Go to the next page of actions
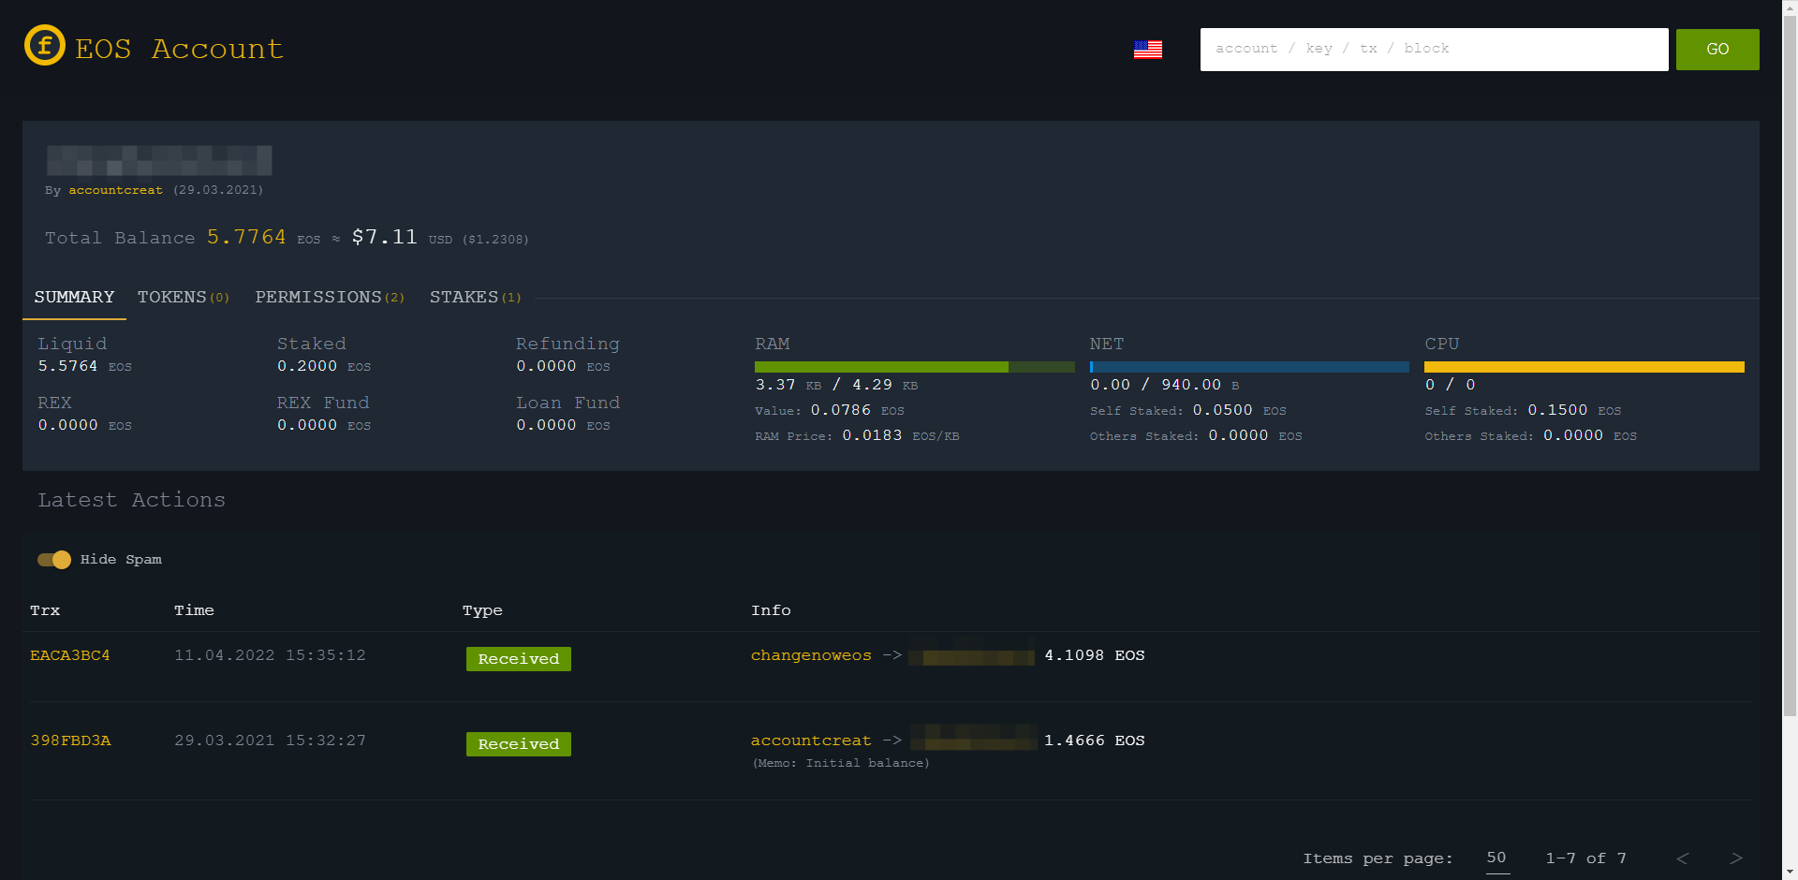Viewport: 1798px width, 880px height. (1736, 858)
